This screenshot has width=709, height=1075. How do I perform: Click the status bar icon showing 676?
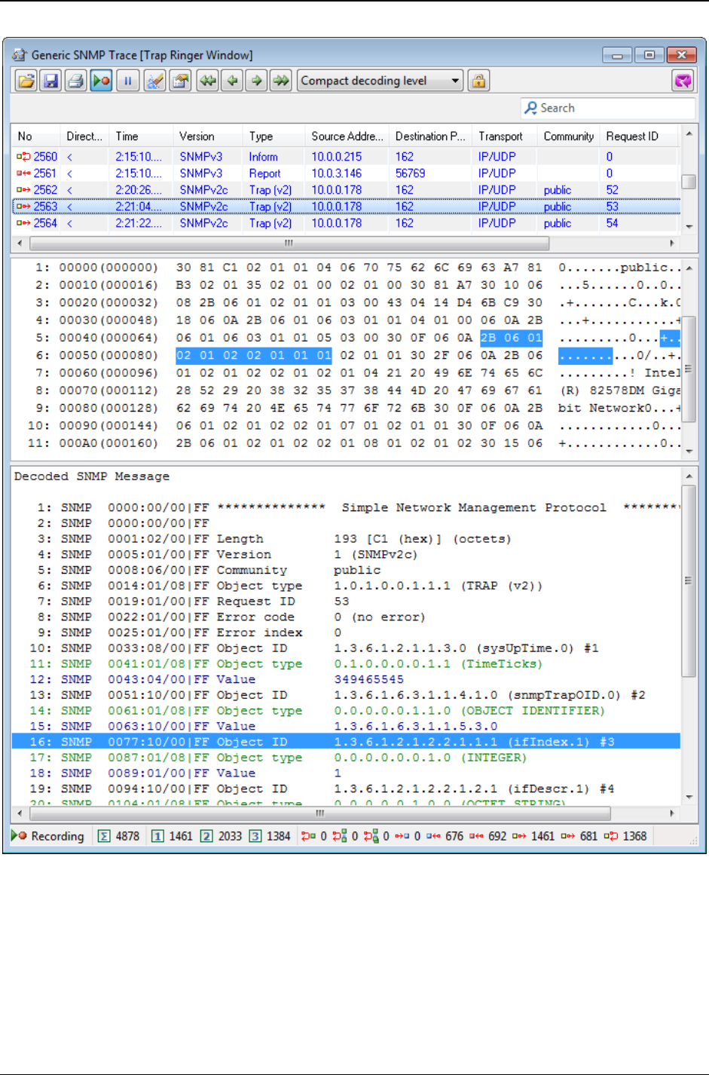(x=433, y=836)
